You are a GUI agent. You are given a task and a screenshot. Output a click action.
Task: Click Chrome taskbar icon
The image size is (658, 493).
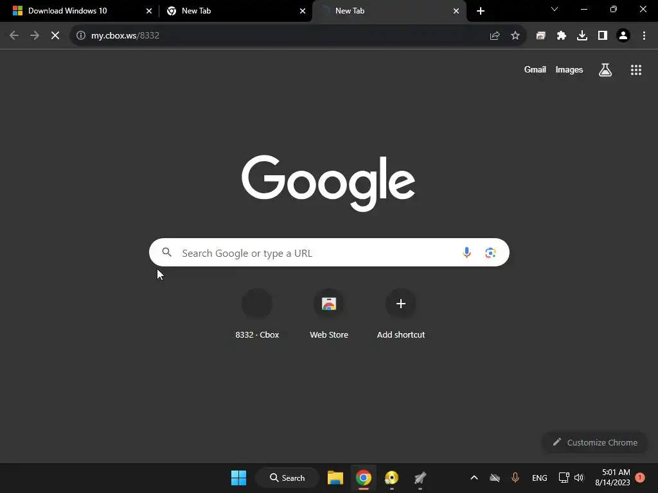click(x=364, y=478)
